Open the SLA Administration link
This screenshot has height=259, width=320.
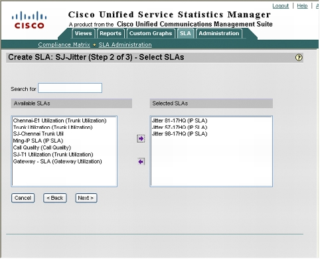(x=125, y=44)
